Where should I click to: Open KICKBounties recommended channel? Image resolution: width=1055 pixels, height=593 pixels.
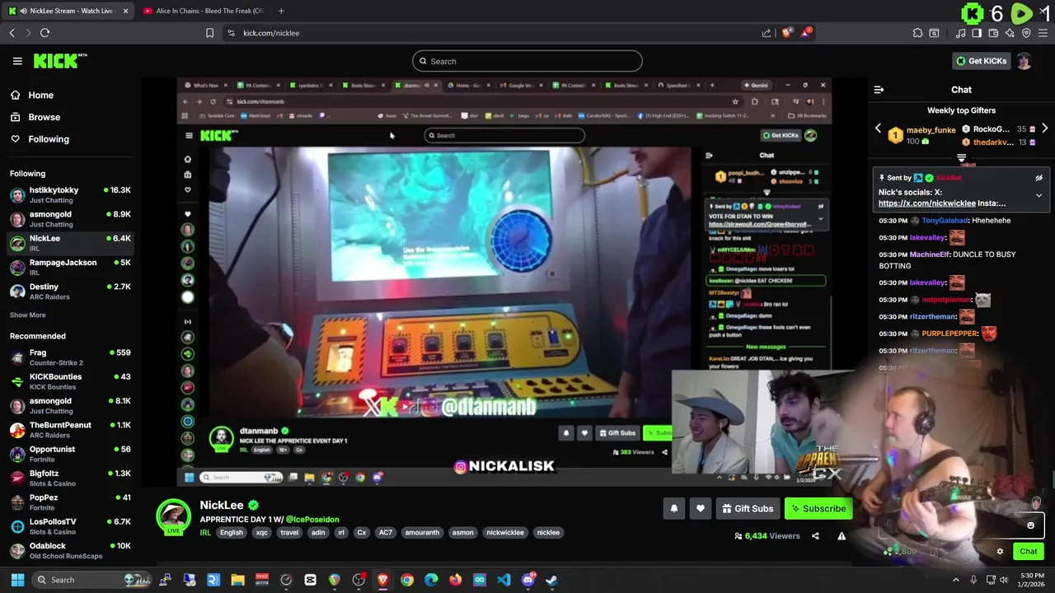[70, 381]
